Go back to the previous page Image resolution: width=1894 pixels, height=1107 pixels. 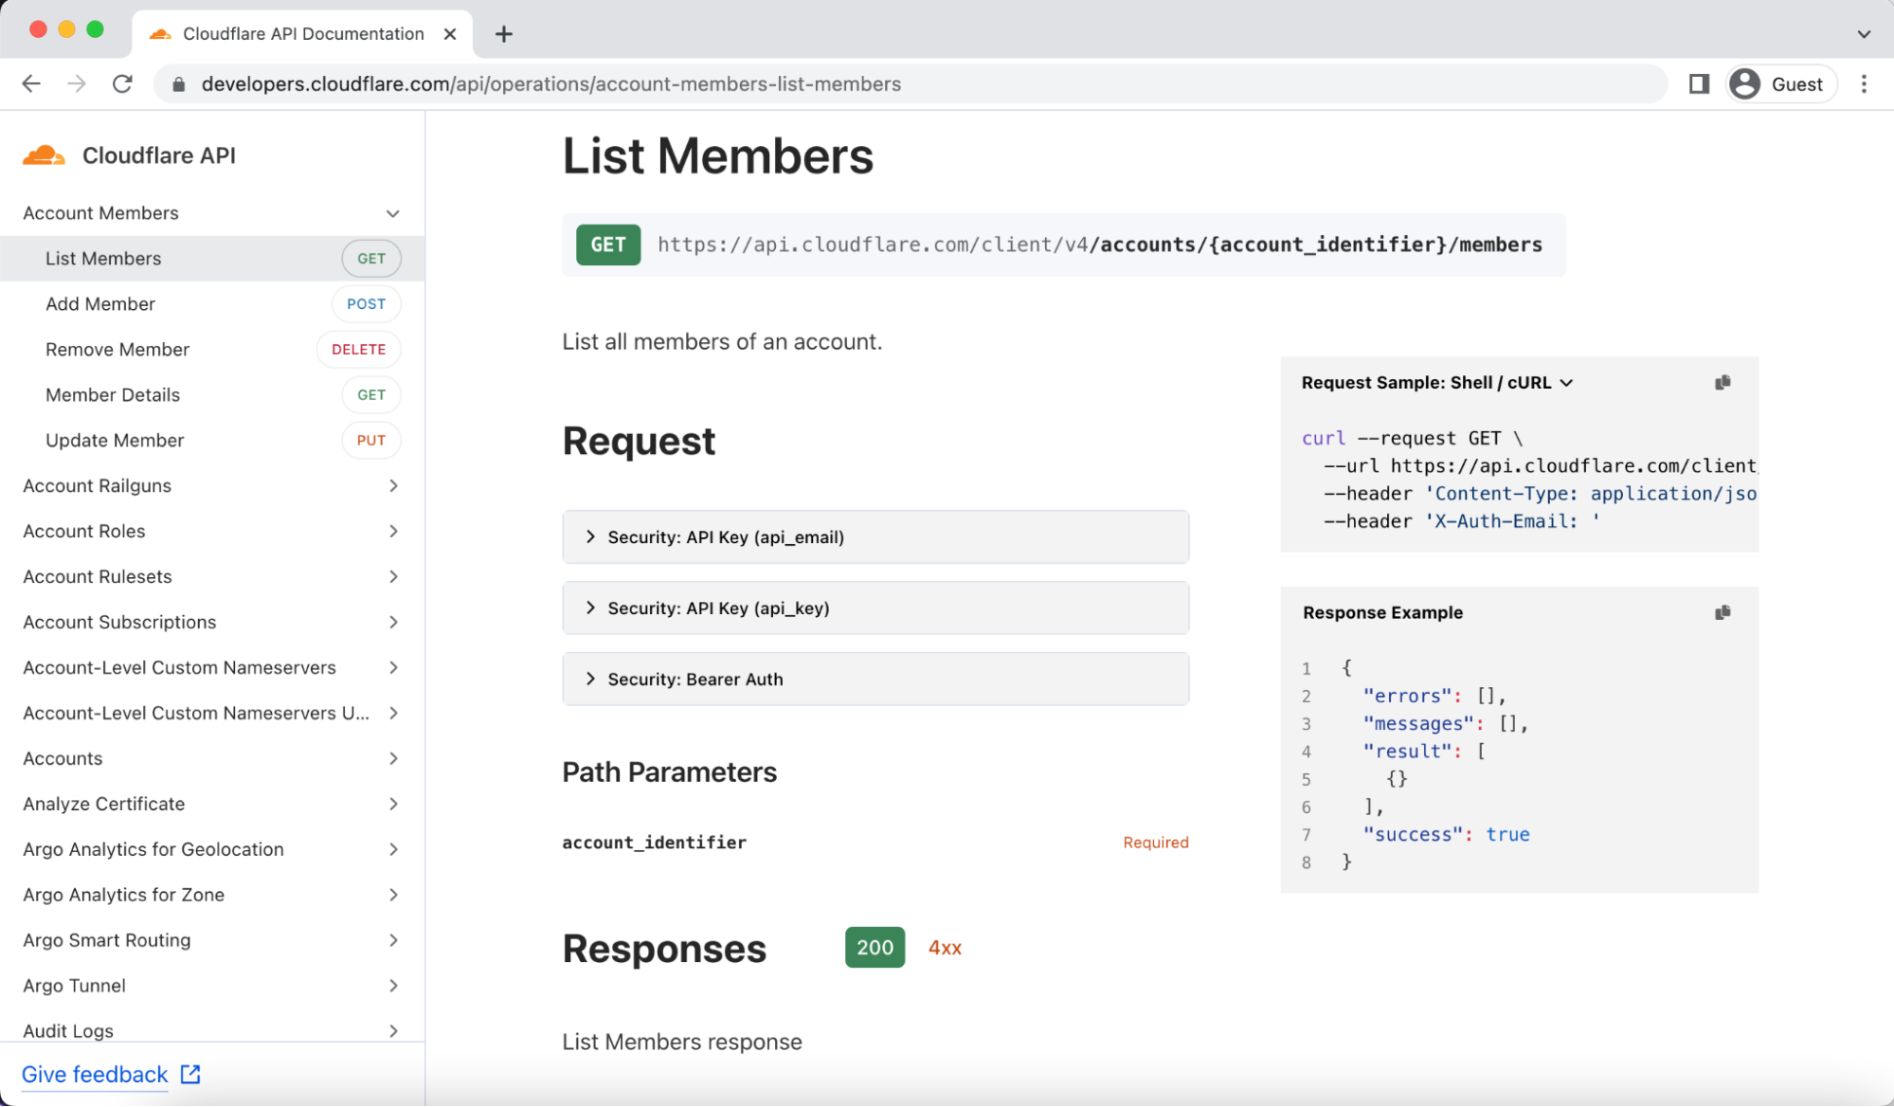tap(31, 83)
